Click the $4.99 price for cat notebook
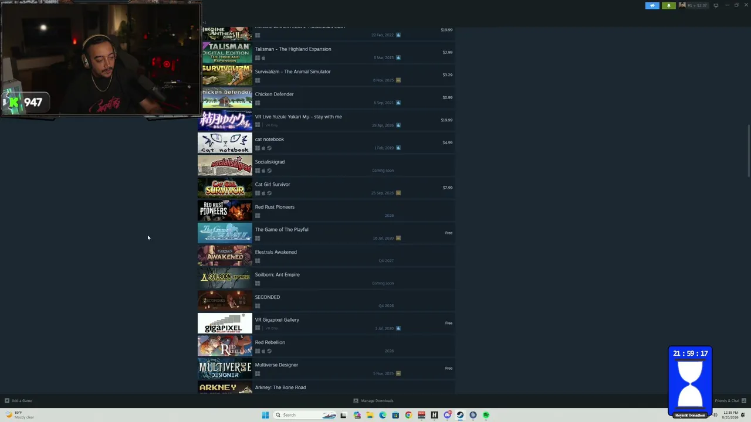This screenshot has width=751, height=422. pos(448,143)
